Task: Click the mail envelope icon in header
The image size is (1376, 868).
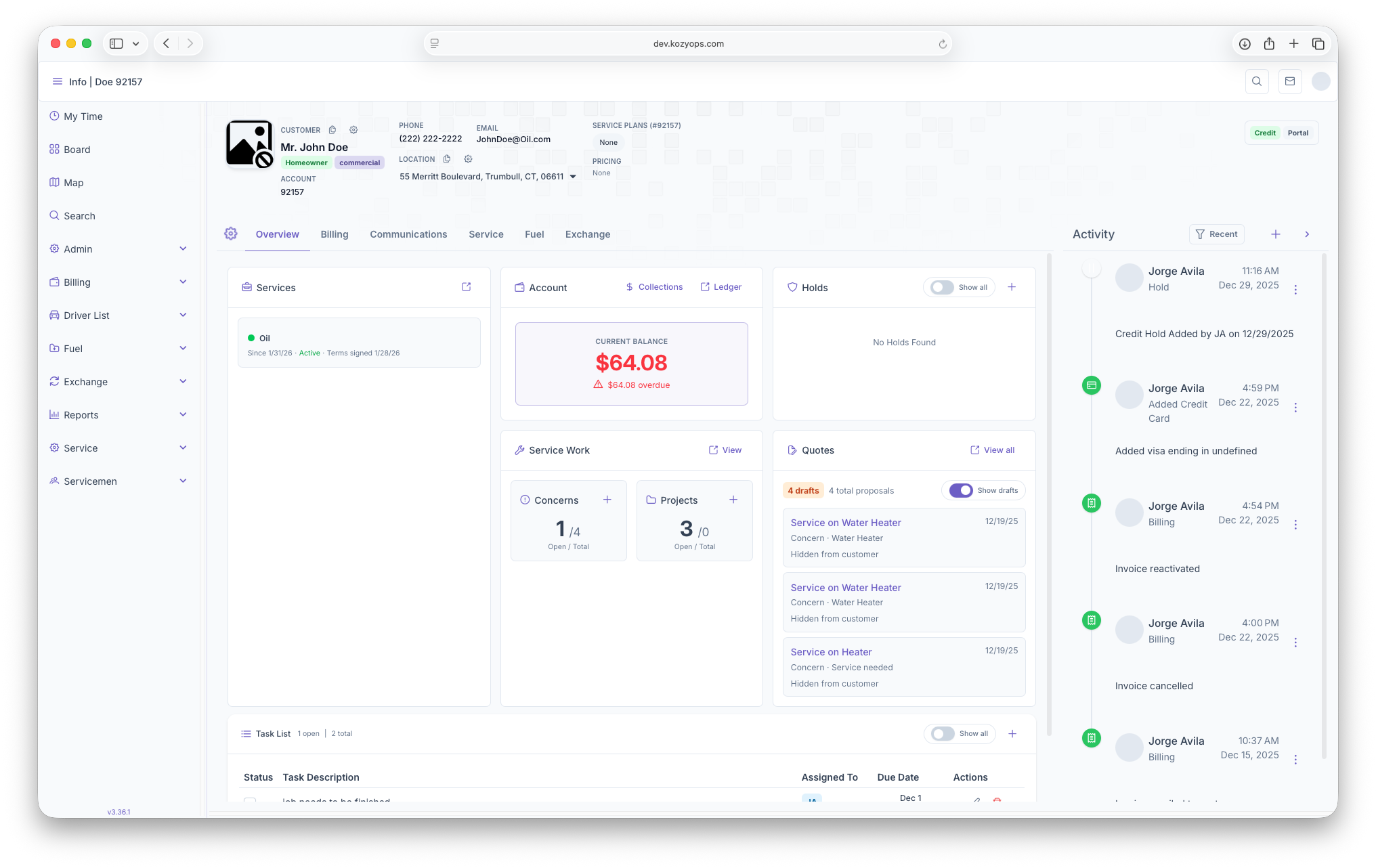Action: click(1290, 81)
